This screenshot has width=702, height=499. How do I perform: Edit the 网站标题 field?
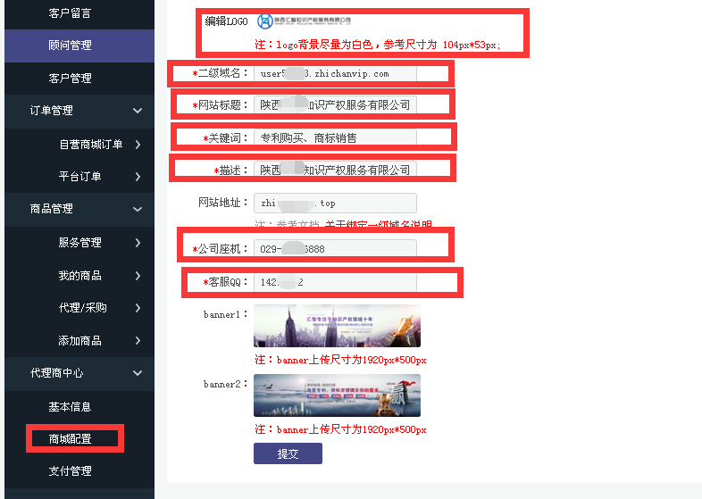335,105
